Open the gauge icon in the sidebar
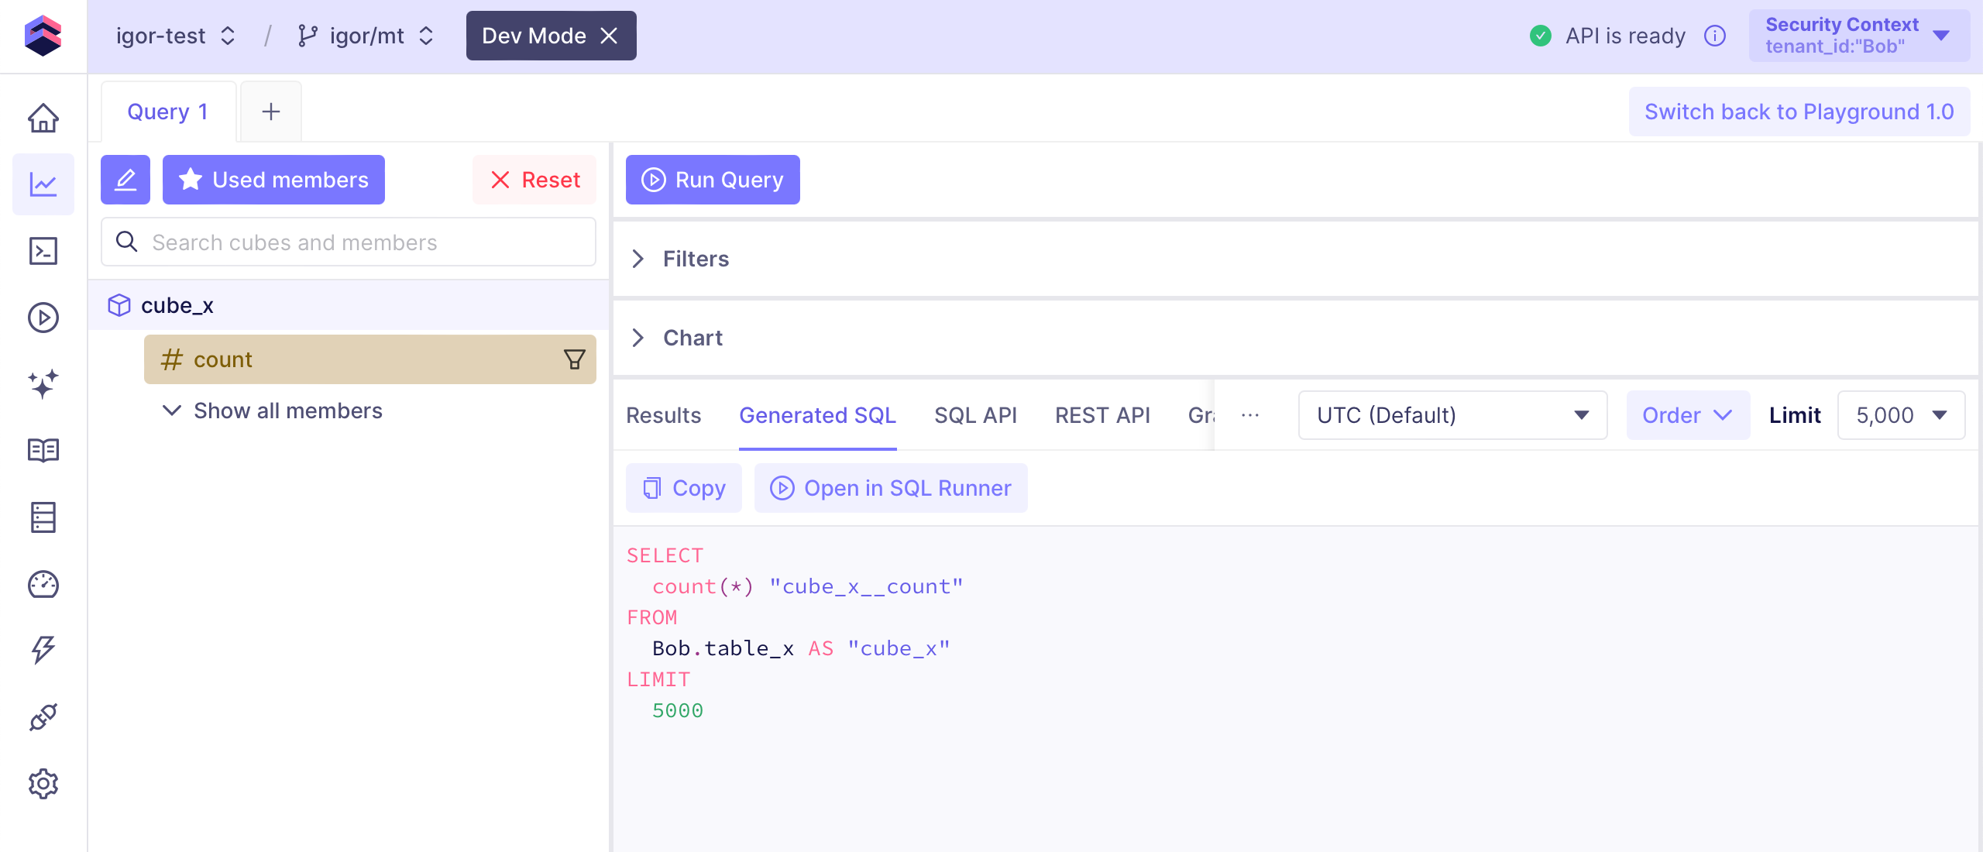Image resolution: width=1983 pixels, height=852 pixels. 43,584
